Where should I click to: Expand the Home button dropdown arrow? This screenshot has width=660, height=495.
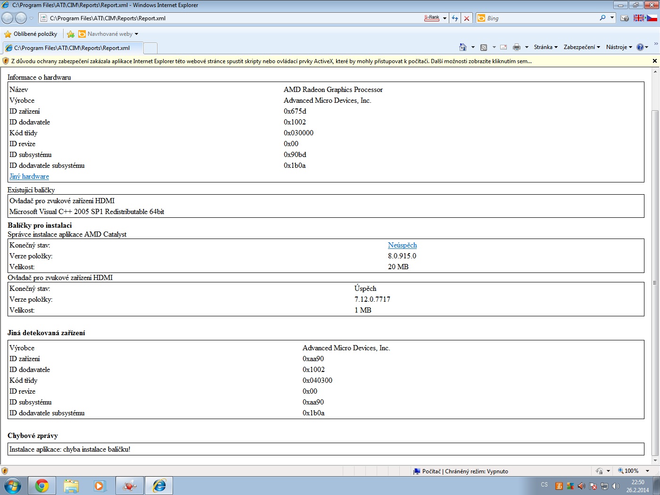473,47
